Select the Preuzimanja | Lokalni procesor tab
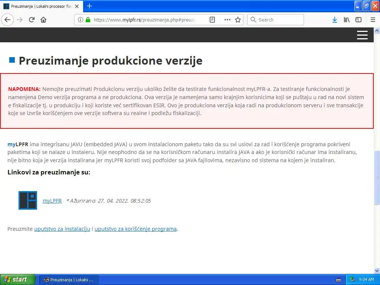The width and height of the screenshot is (380, 285). click(x=42, y=6)
